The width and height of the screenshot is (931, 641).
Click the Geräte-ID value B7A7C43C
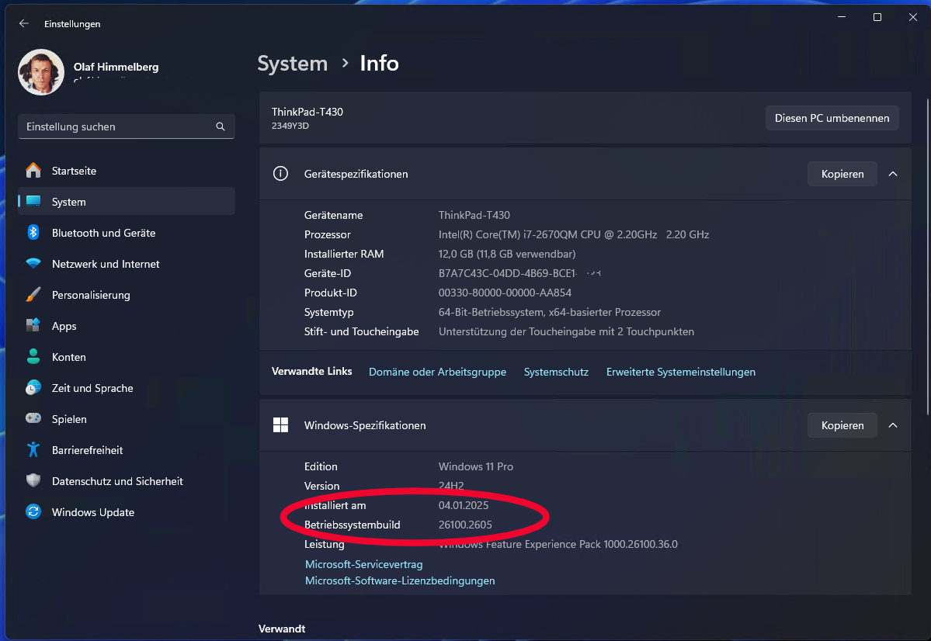pos(509,274)
